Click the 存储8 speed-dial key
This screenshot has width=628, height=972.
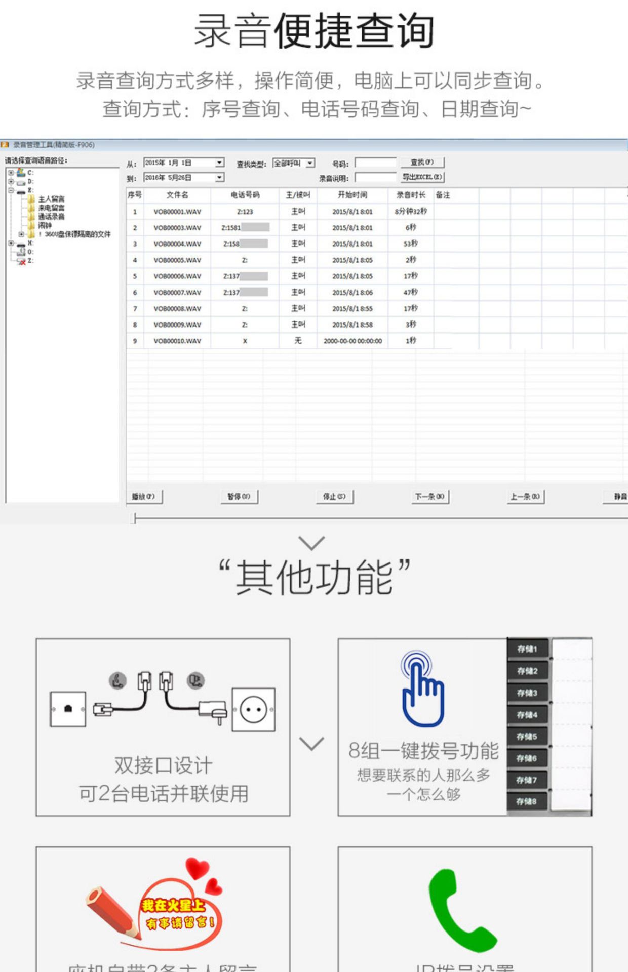(528, 801)
